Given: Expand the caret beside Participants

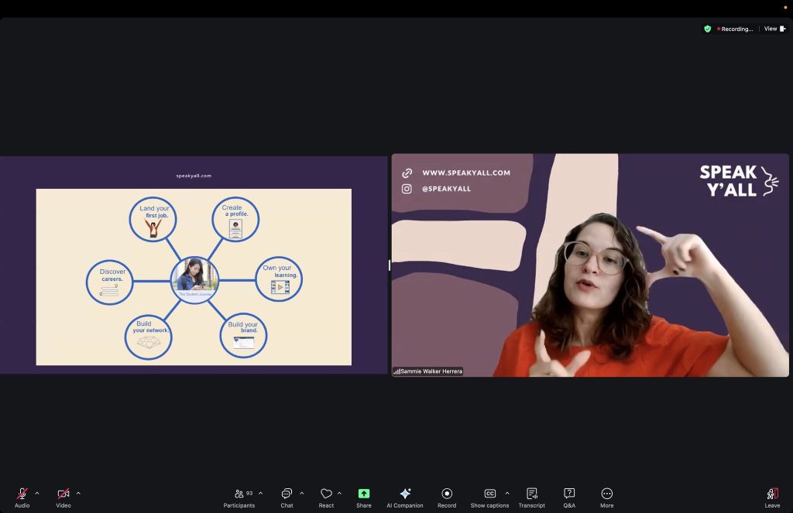Looking at the screenshot, I should tap(260, 493).
